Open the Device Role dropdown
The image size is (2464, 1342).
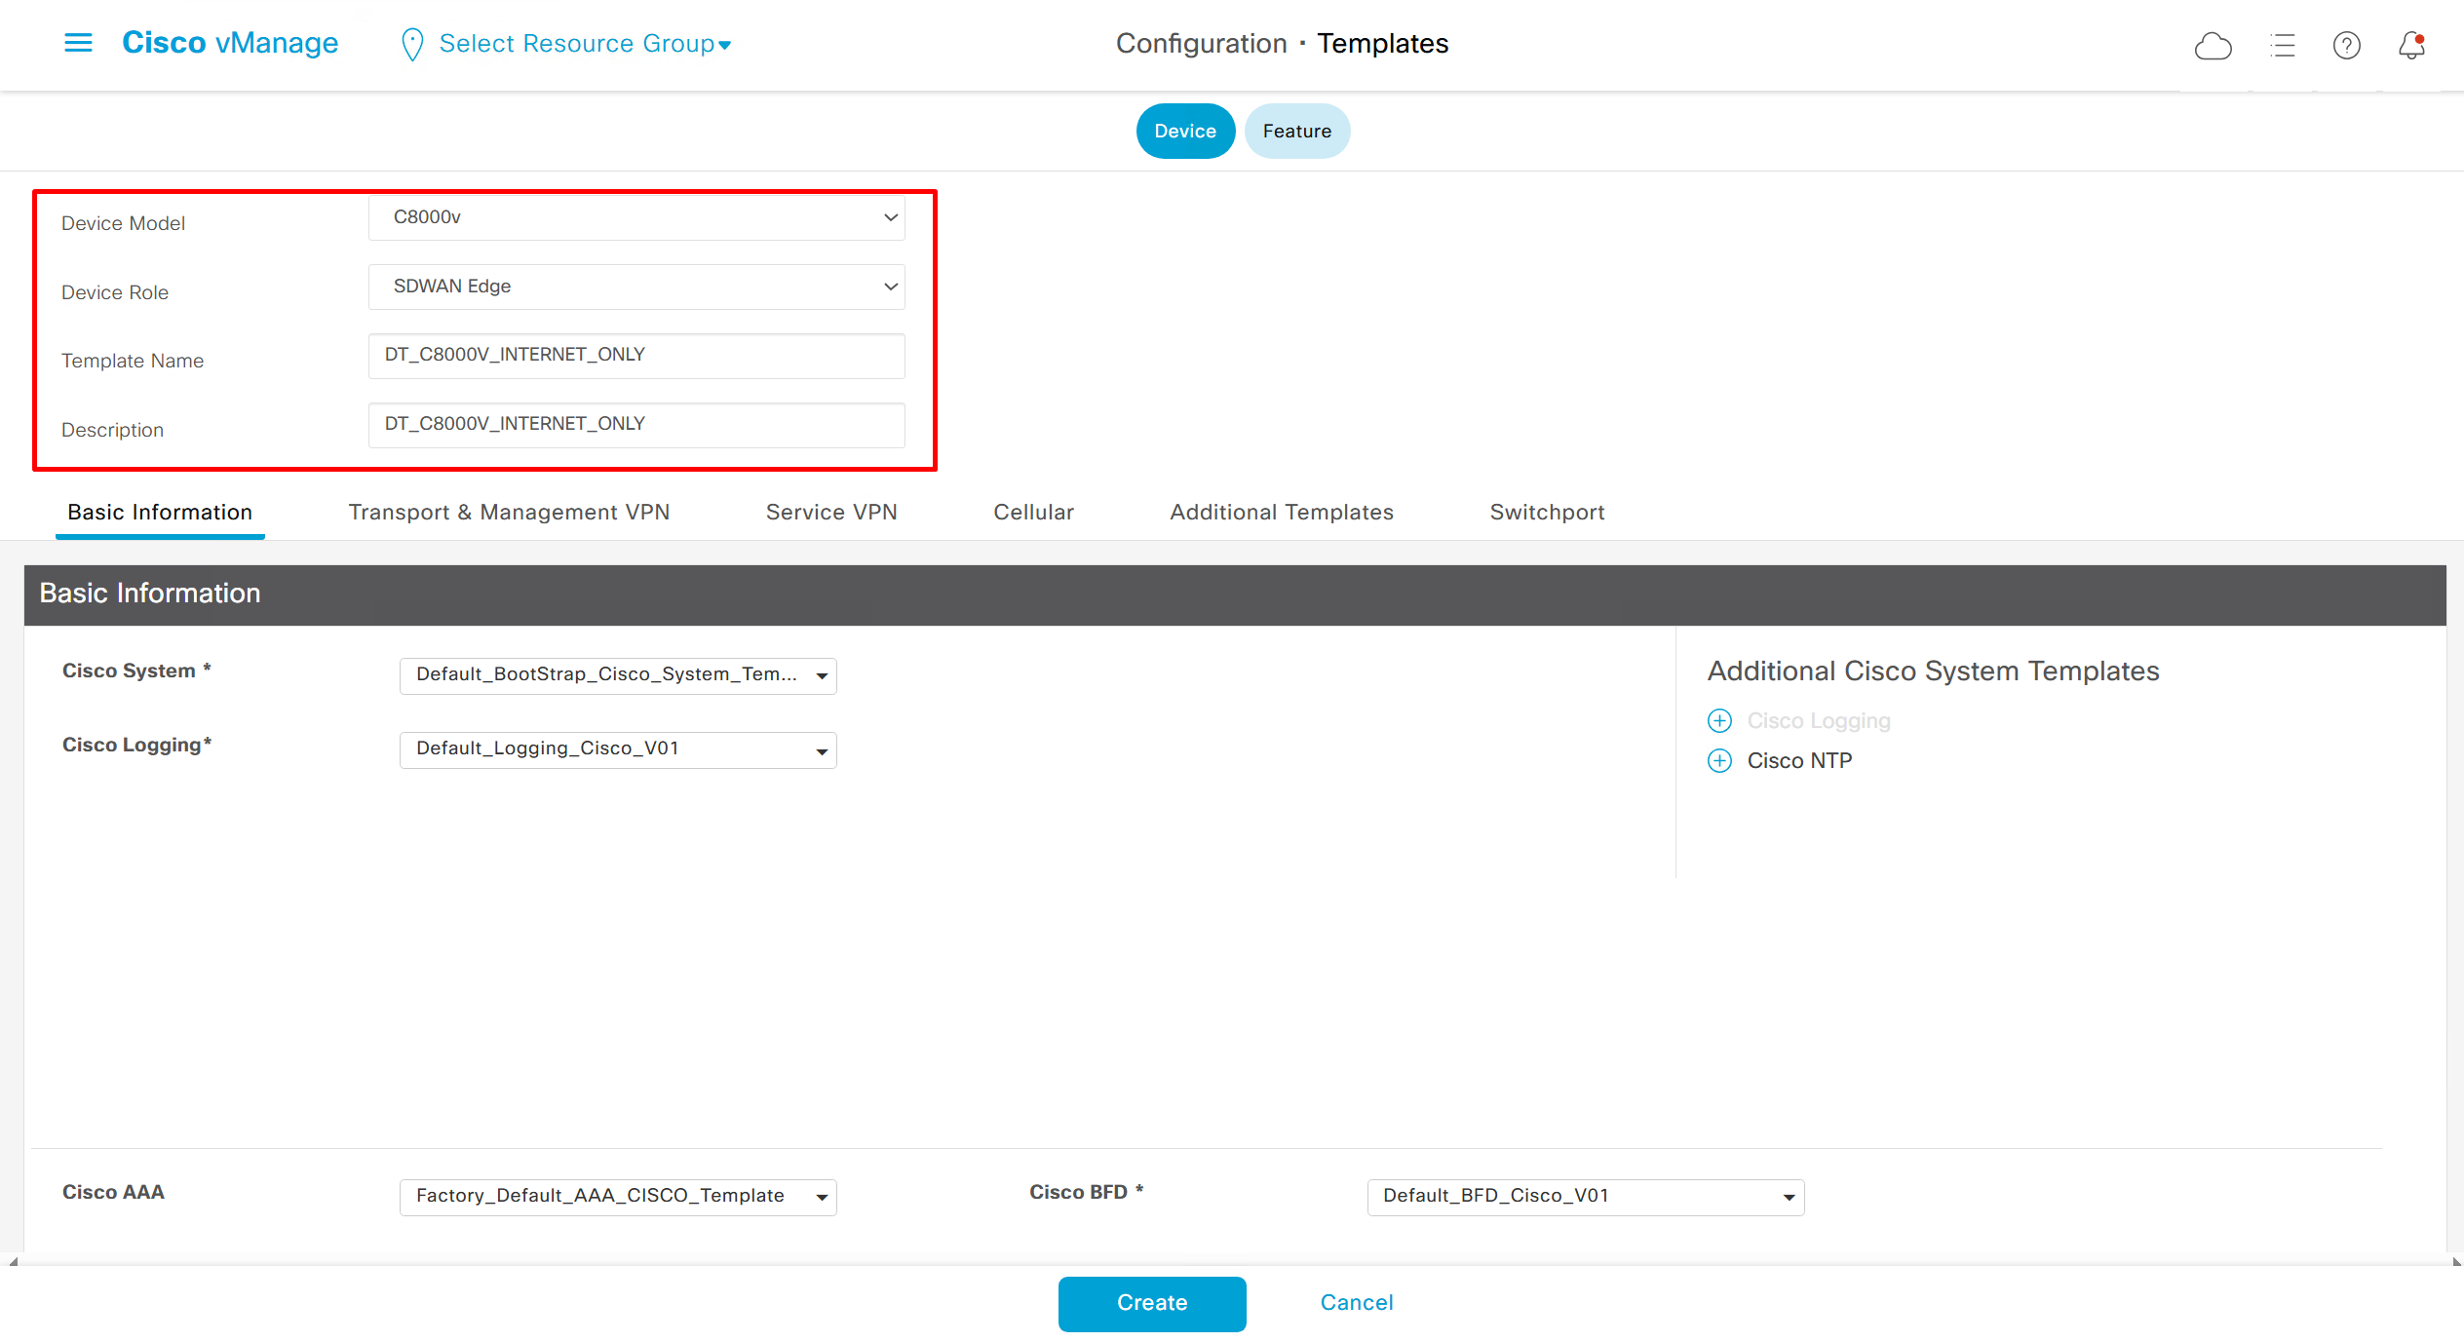coord(636,287)
